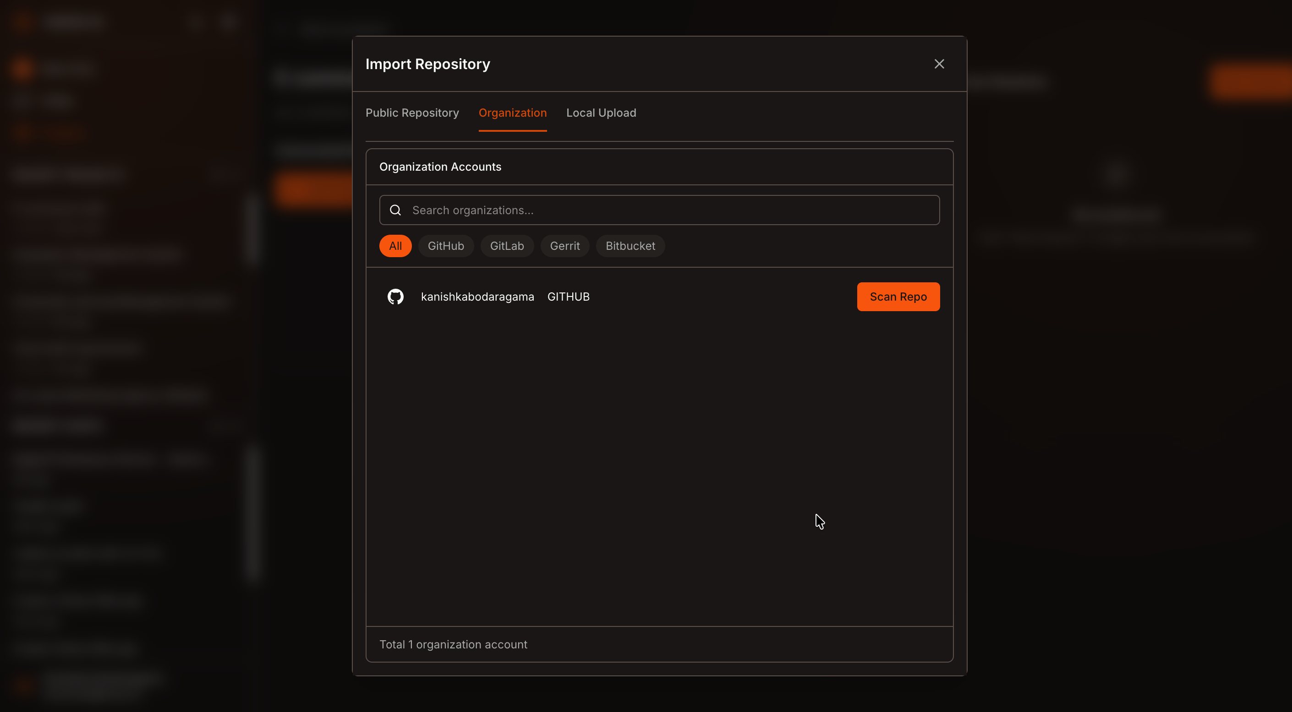This screenshot has width=1292, height=712.
Task: Filter organizations by GitHub
Action: tap(445, 246)
